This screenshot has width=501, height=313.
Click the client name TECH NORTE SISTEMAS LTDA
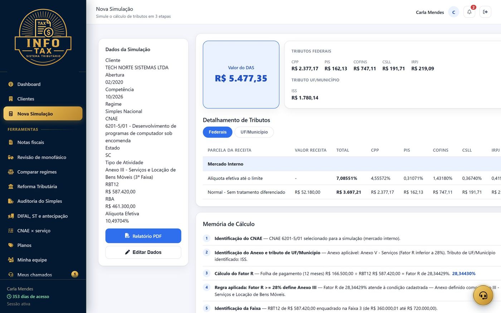pyautogui.click(x=137, y=67)
